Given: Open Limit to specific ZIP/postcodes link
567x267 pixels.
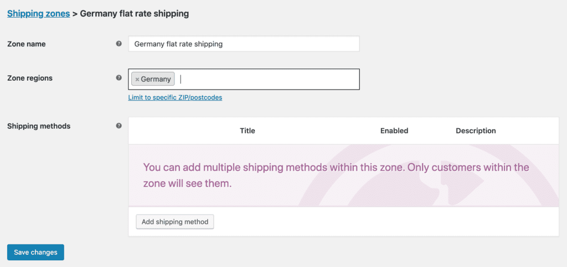Looking at the screenshot, I should 175,97.
